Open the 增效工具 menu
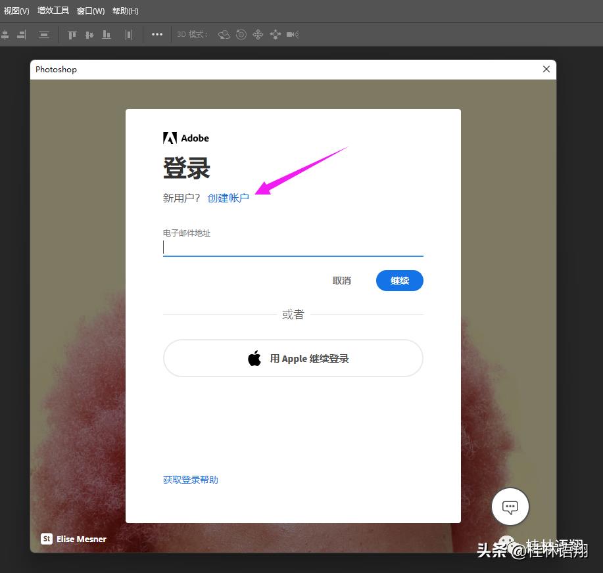Image resolution: width=603 pixels, height=573 pixels. coord(53,11)
